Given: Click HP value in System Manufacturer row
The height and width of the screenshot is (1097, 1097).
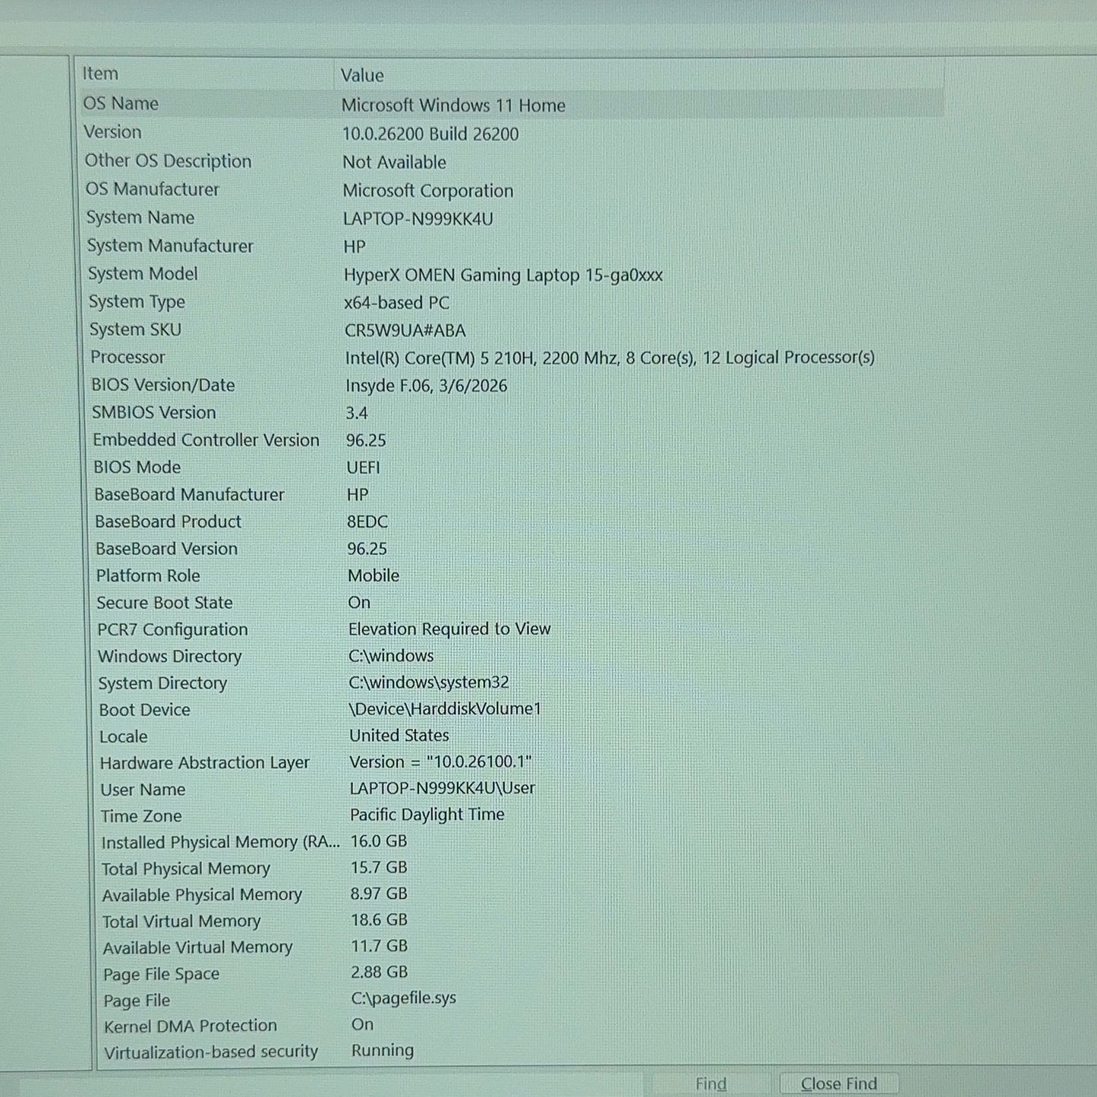Looking at the screenshot, I should pyautogui.click(x=355, y=247).
